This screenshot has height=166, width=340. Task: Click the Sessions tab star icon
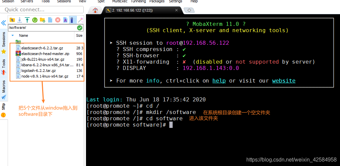(x=4, y=52)
